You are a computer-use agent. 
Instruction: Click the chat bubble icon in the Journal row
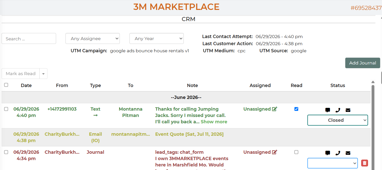click(x=328, y=153)
